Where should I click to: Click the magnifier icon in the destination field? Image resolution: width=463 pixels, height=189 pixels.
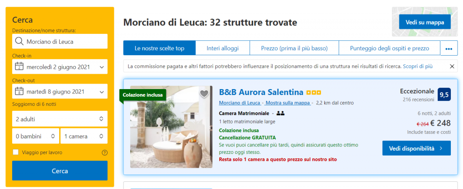tap(19, 42)
